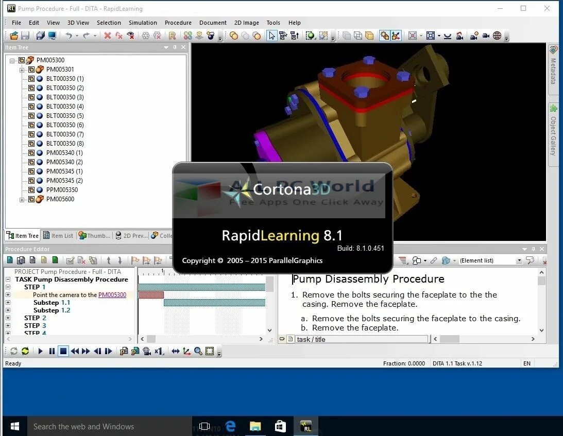
Task: Click the wireframe cube display icon
Action: [357, 36]
